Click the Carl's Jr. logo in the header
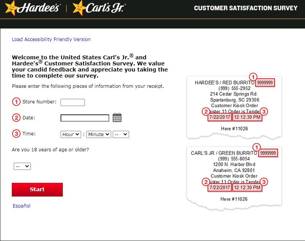Viewport: 305px width, 241px height. pyautogui.click(x=99, y=8)
